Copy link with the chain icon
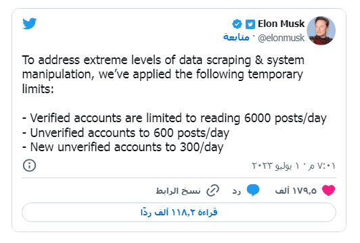Image resolution: width=360 pixels, height=243 pixels. click(213, 190)
